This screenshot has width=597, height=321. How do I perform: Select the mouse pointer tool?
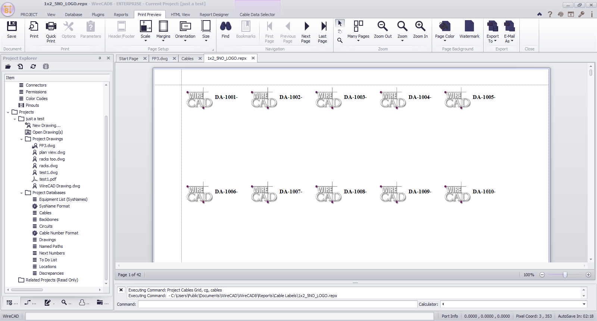pos(340,23)
